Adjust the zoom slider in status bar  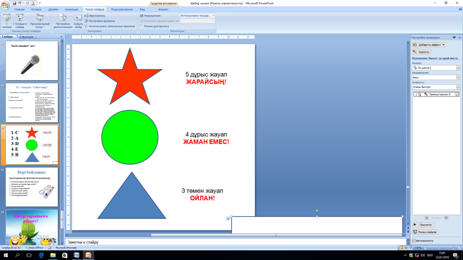tap(439, 248)
